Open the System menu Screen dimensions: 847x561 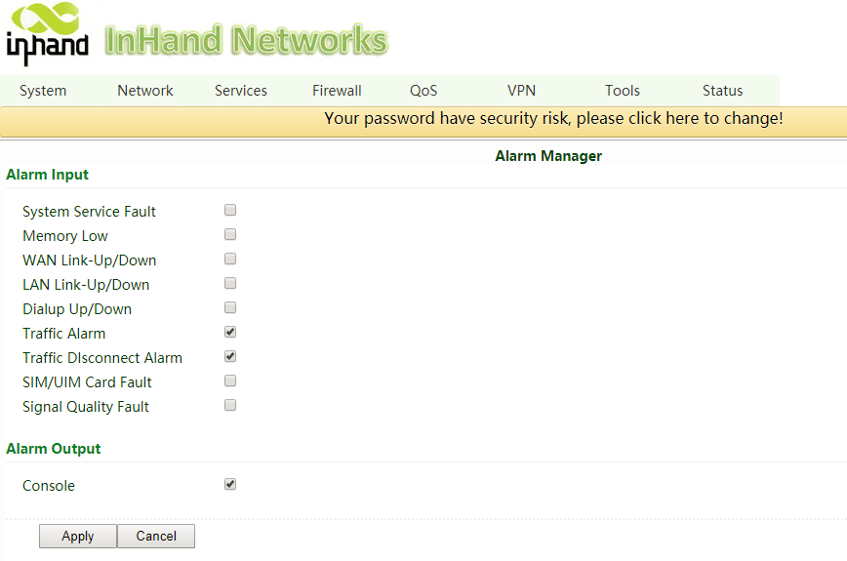pyautogui.click(x=43, y=91)
